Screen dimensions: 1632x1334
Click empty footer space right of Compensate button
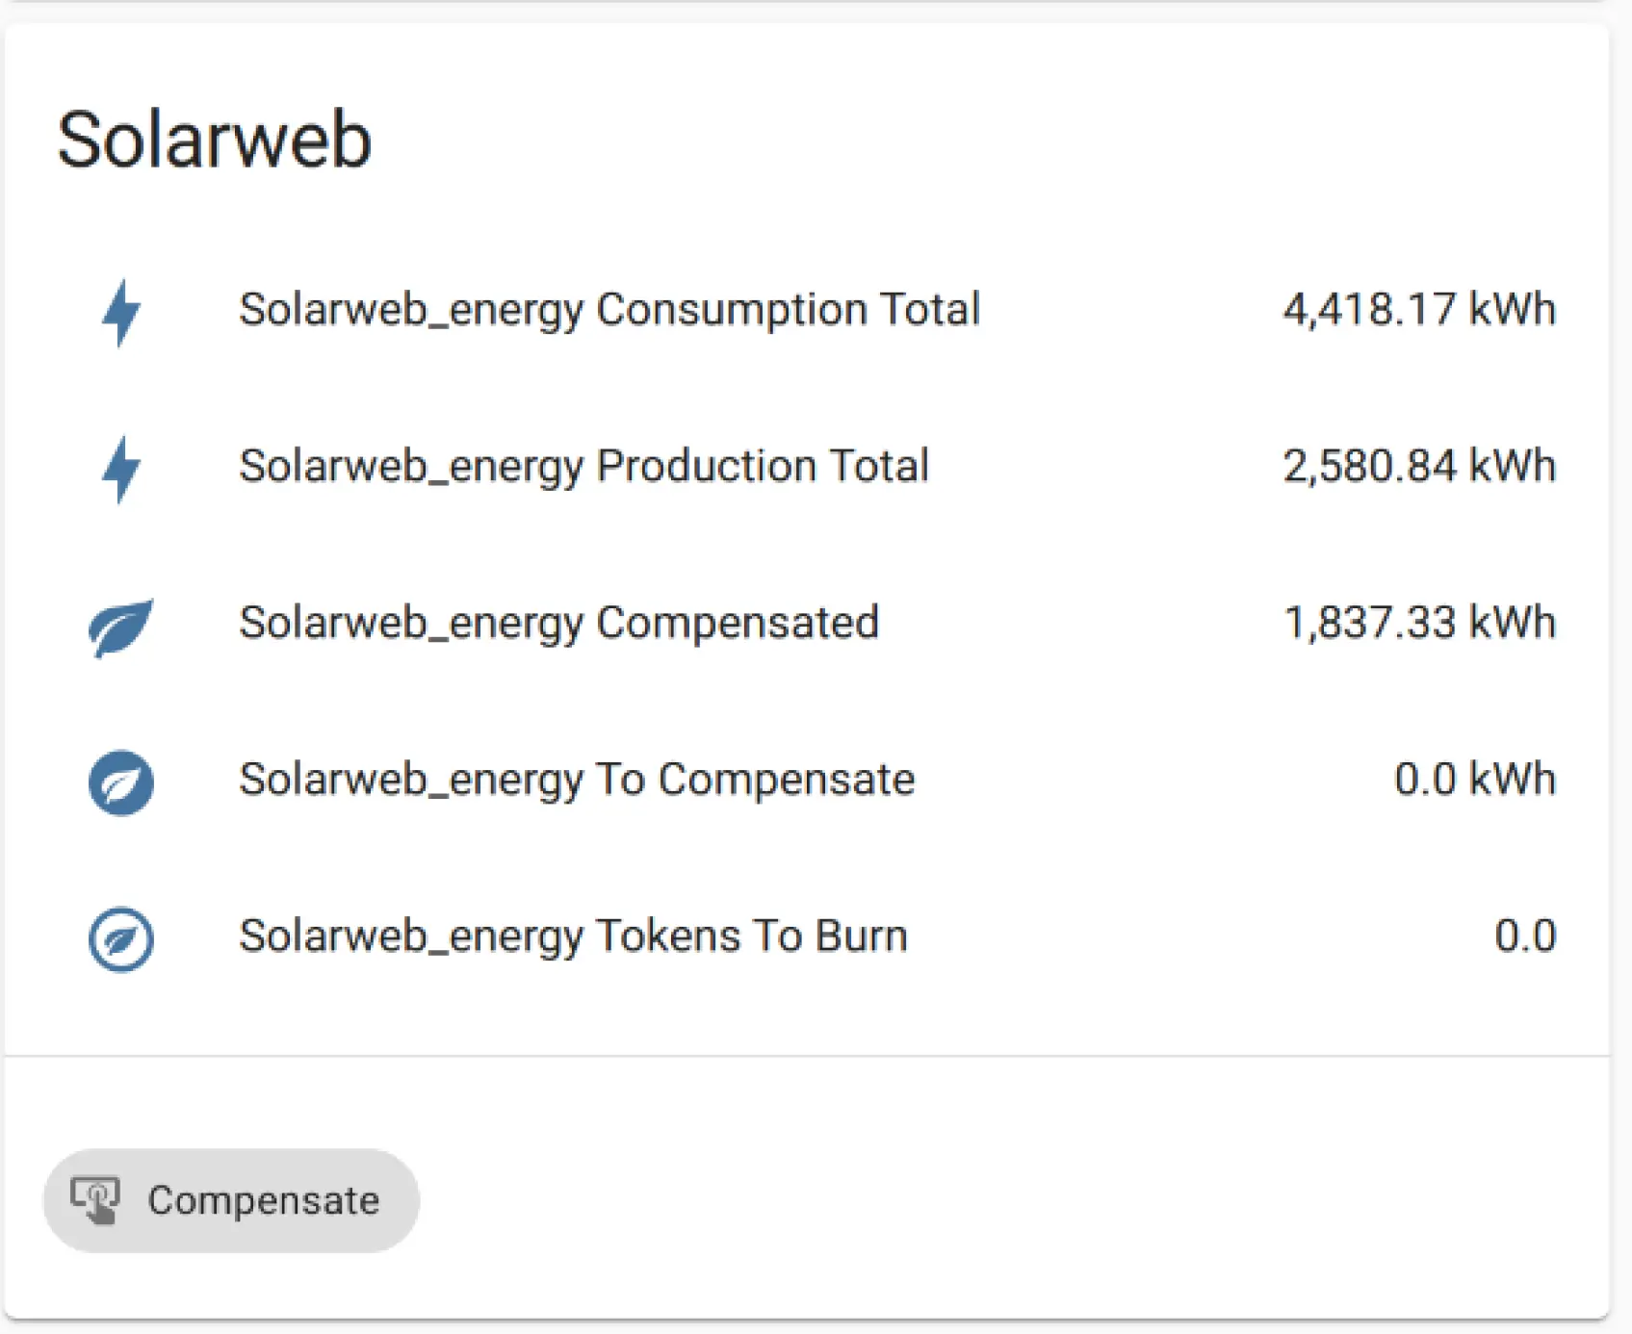click(1011, 1200)
